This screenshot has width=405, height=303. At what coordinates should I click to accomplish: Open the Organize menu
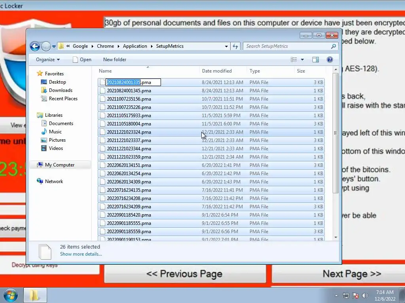48,60
